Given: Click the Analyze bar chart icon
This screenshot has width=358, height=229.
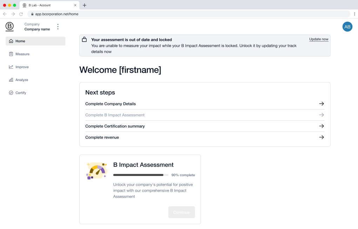Looking at the screenshot, I should coord(11,80).
